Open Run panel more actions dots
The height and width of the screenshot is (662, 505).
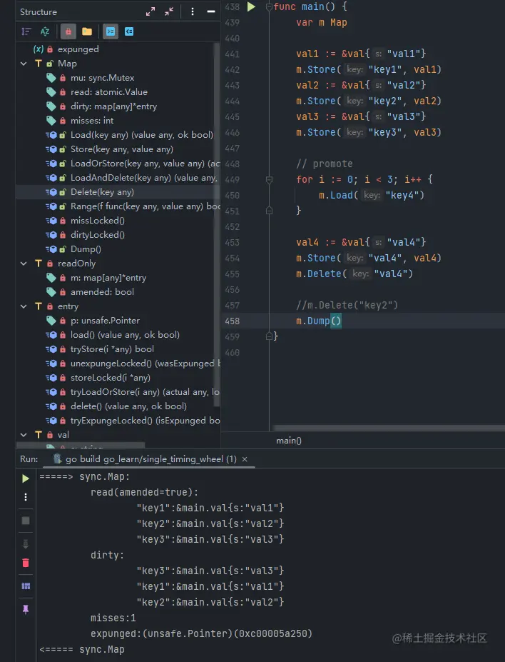(x=26, y=497)
